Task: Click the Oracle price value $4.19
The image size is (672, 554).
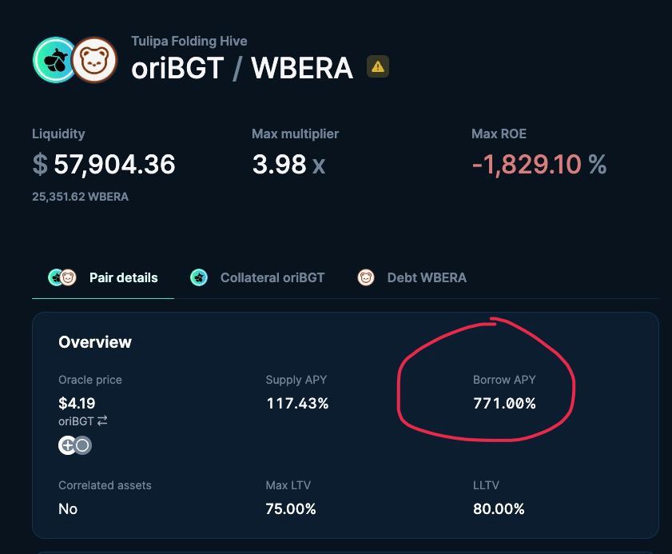Action: [x=77, y=403]
